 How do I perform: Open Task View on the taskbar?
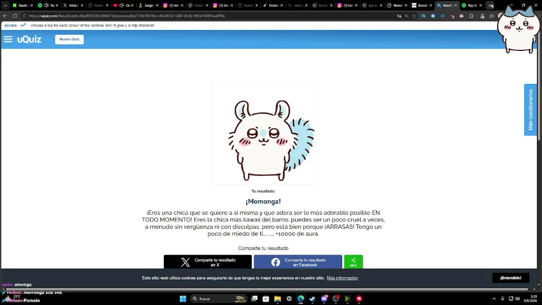(x=254, y=299)
